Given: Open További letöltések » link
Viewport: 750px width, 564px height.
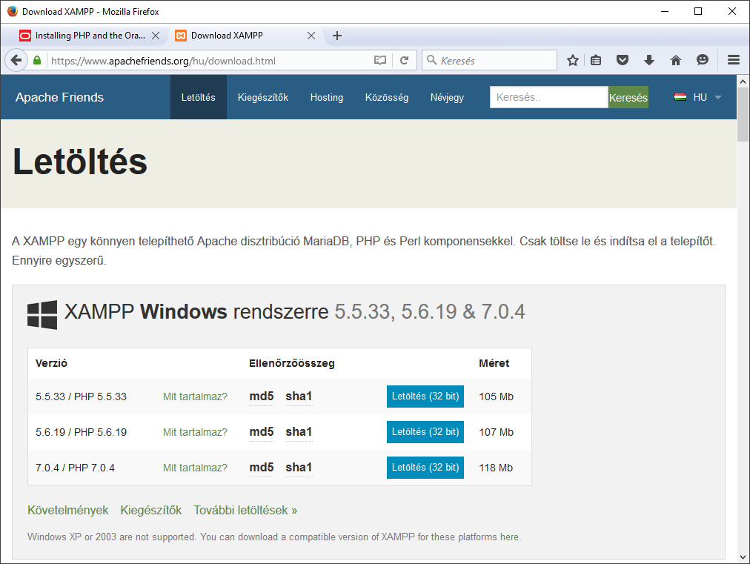Looking at the screenshot, I should click(x=245, y=511).
